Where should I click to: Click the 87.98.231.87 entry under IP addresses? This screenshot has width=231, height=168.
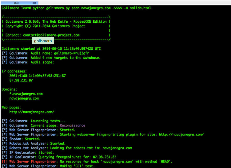tap(21, 80)
